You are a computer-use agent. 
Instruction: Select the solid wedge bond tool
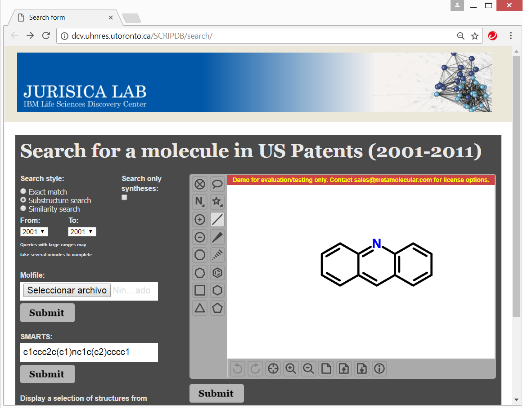point(217,237)
